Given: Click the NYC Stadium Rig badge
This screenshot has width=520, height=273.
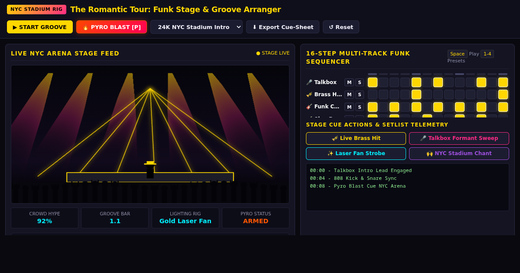Looking at the screenshot, I should click(x=36, y=10).
